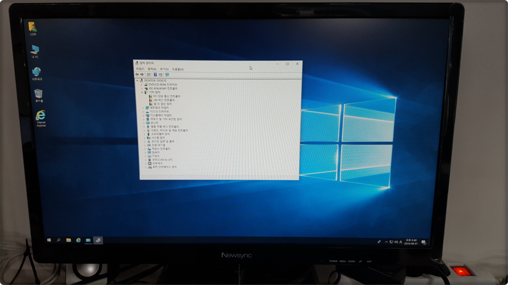This screenshot has height=285, width=508.
Task: Select 사운드, 비디오 및 게임 컨트롤러 row
Action: coord(167,130)
